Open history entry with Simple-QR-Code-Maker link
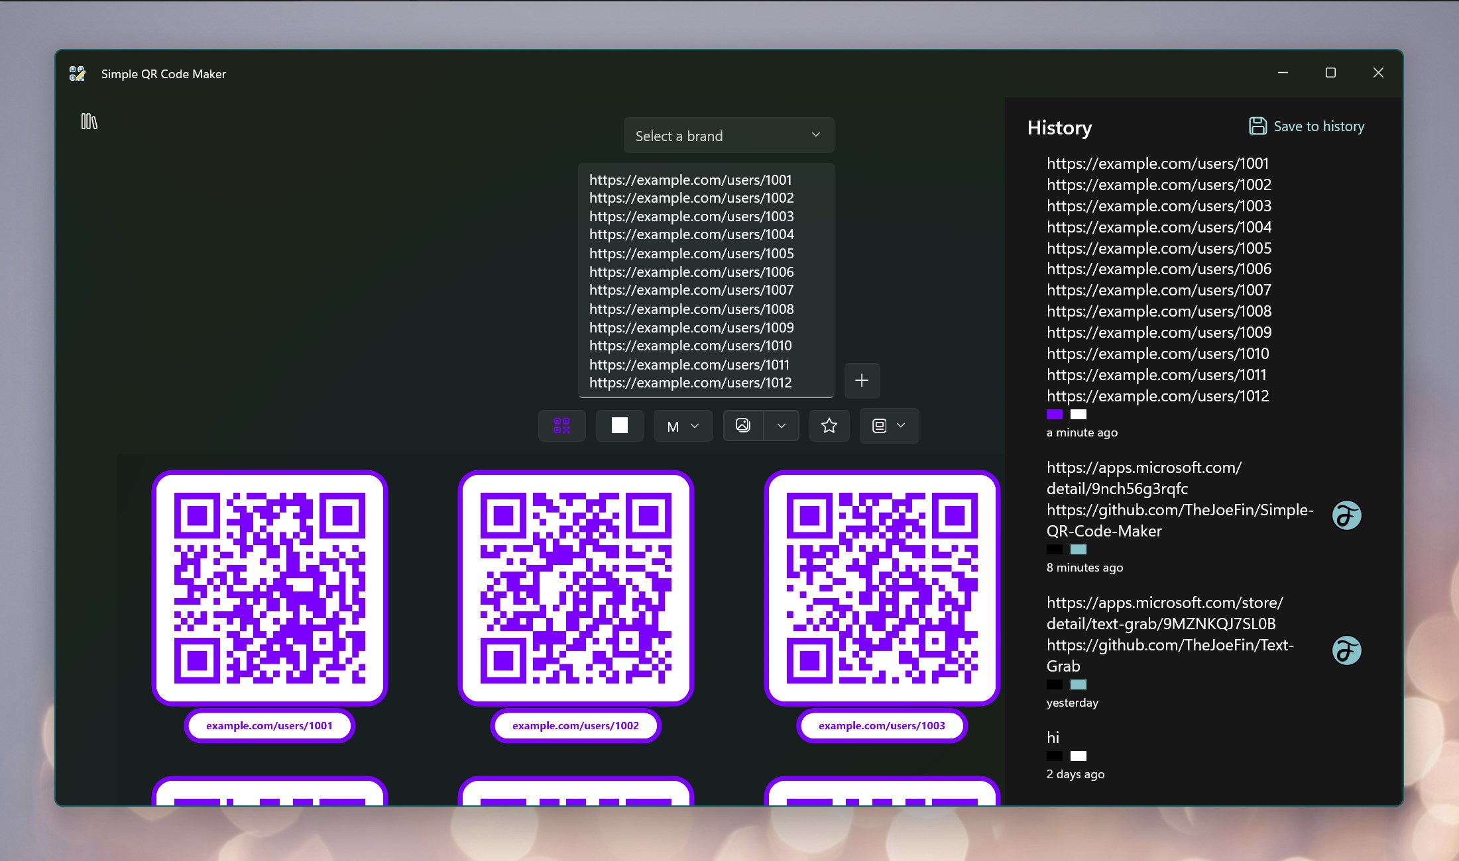Screen dimensions: 1459x861 pos(1203,517)
